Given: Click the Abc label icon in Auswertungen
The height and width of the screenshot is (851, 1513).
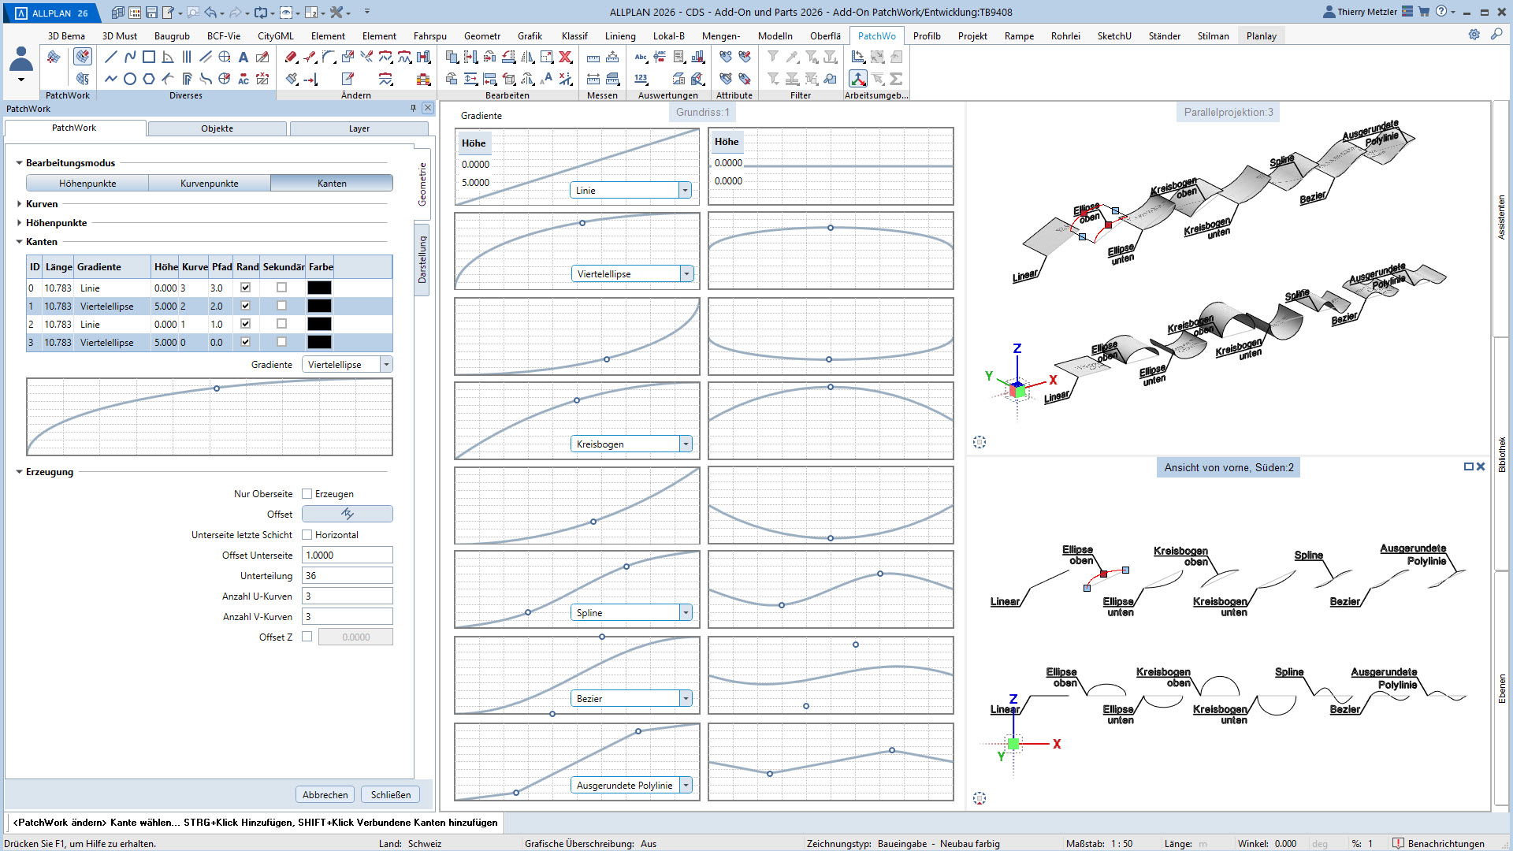Looking at the screenshot, I should coord(641,57).
